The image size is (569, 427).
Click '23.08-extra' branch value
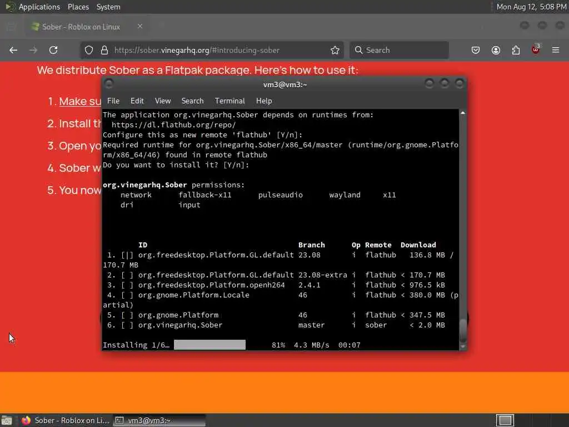pyautogui.click(x=323, y=275)
